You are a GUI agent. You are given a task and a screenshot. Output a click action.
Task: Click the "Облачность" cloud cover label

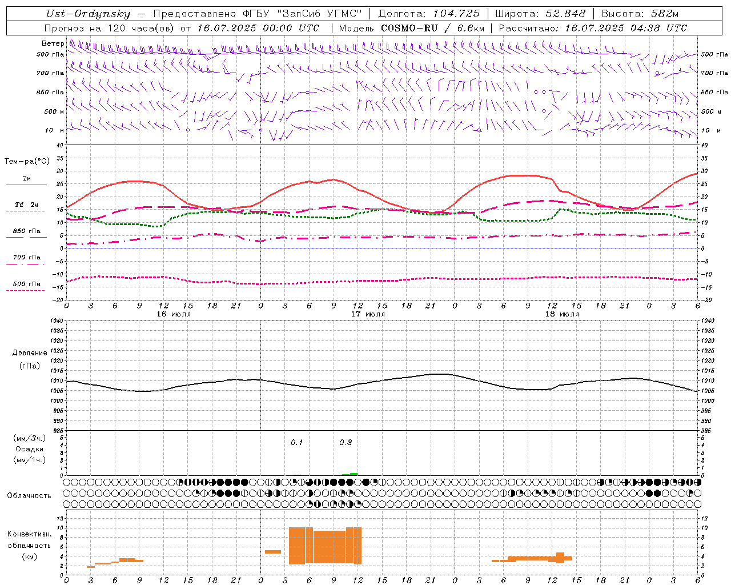pyautogui.click(x=29, y=496)
